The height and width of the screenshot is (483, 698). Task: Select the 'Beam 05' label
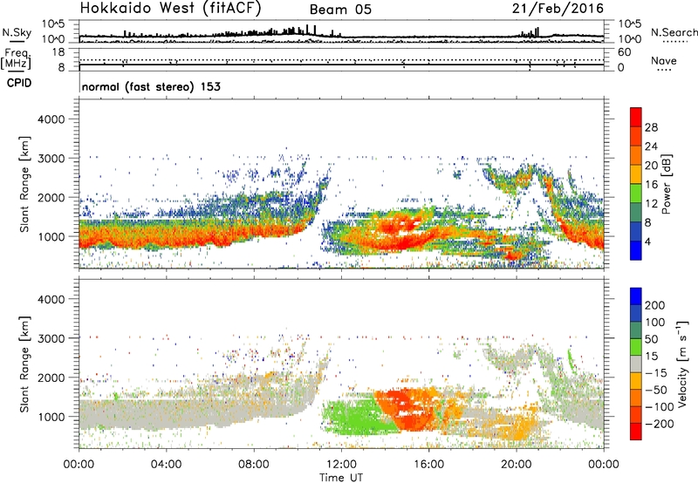[340, 10]
